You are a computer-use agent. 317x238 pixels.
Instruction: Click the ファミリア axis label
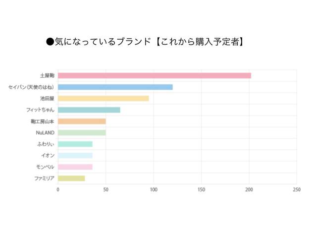pos(44,178)
